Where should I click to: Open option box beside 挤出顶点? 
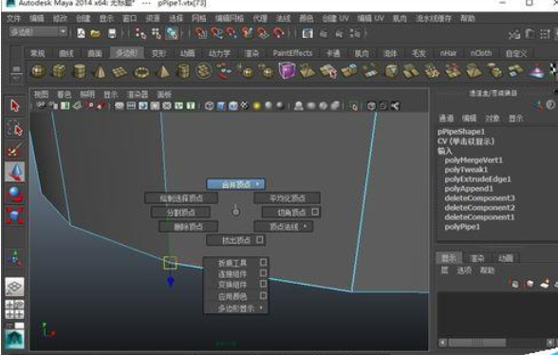point(260,239)
